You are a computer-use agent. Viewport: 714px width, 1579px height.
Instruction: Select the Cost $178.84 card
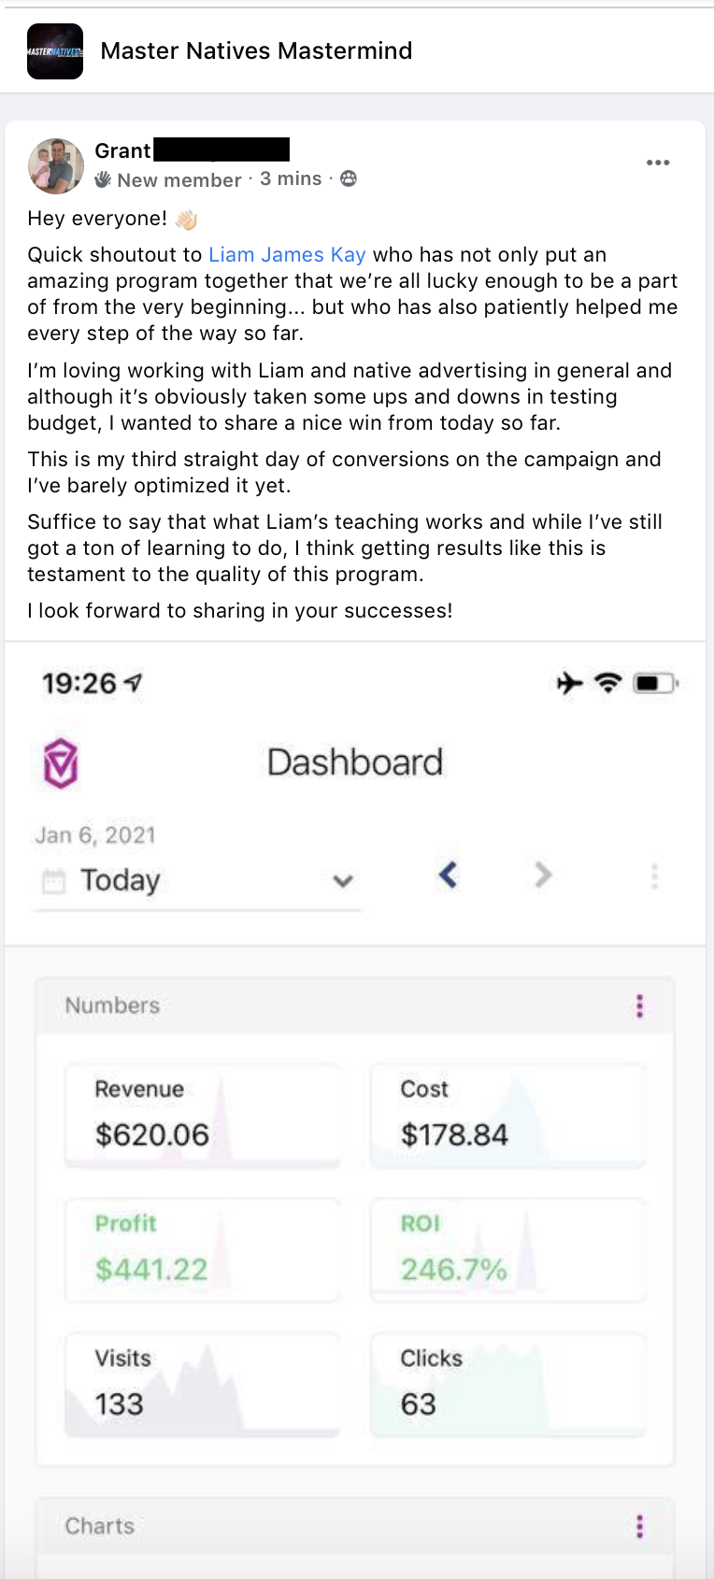click(507, 1116)
